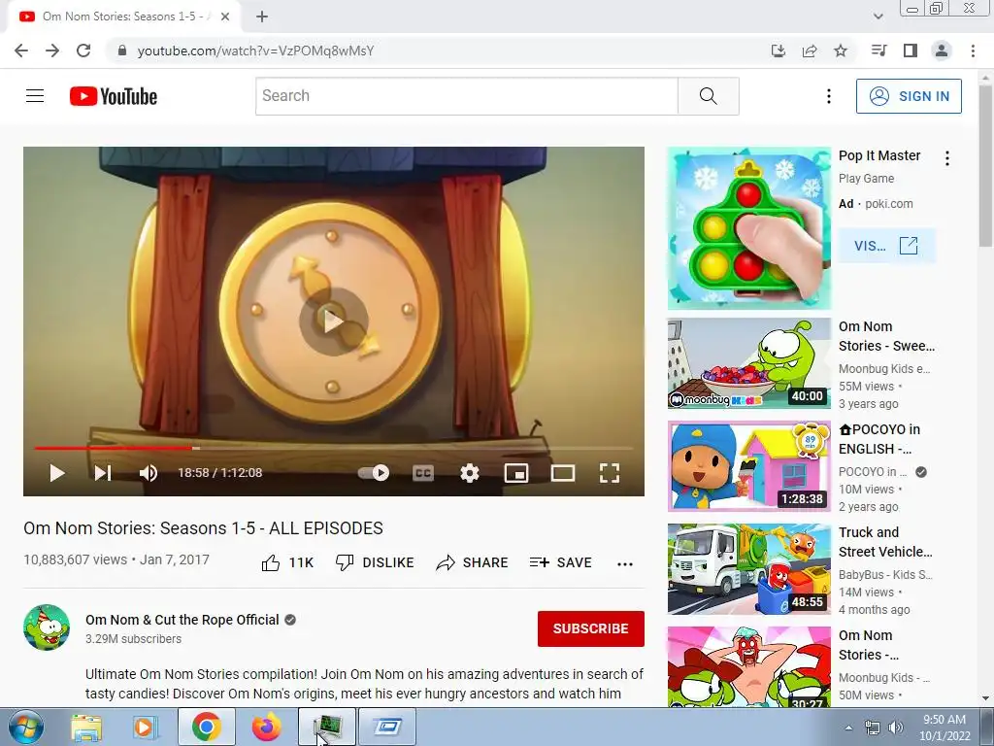This screenshot has width=994, height=746.
Task: Open the Pop It Master ad options menu
Action: pos(947,158)
